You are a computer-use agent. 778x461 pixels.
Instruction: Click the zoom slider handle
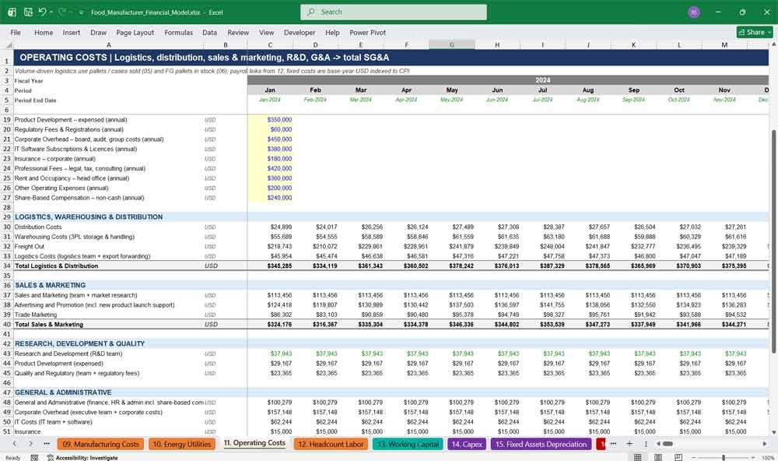pos(724,457)
